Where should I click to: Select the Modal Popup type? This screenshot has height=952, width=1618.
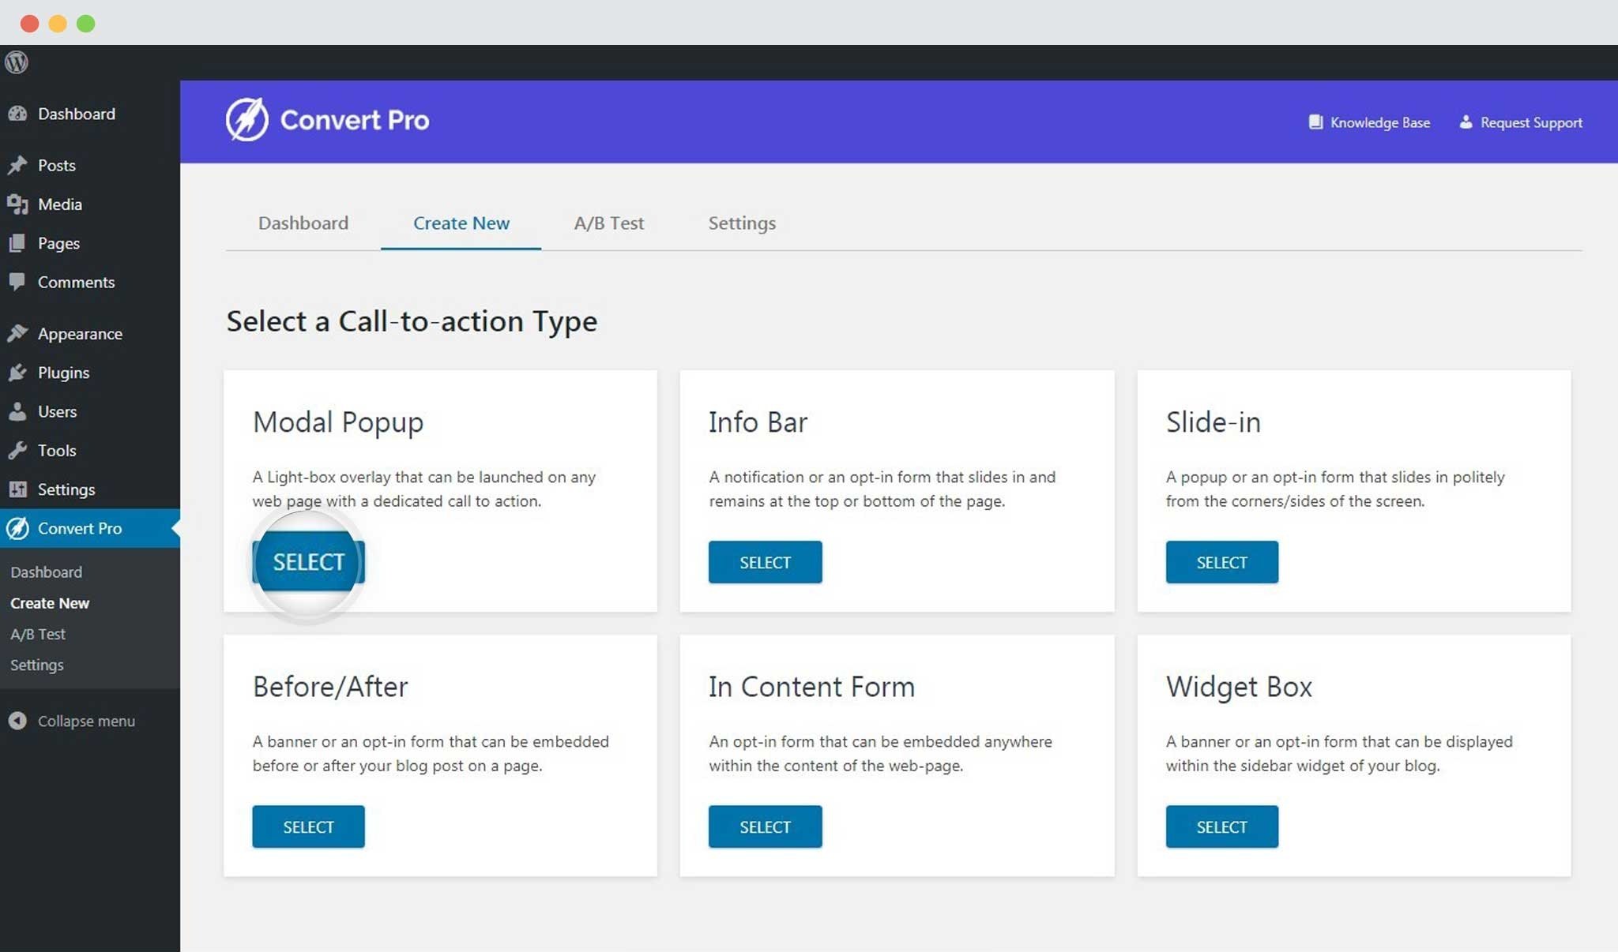[x=308, y=562]
